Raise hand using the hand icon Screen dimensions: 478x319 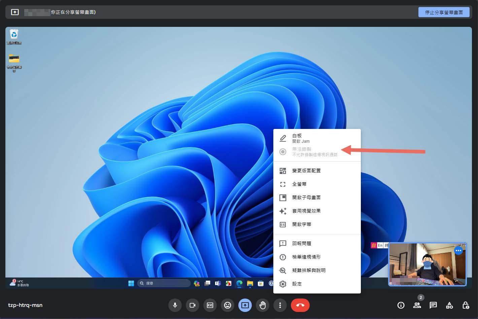pos(263,305)
